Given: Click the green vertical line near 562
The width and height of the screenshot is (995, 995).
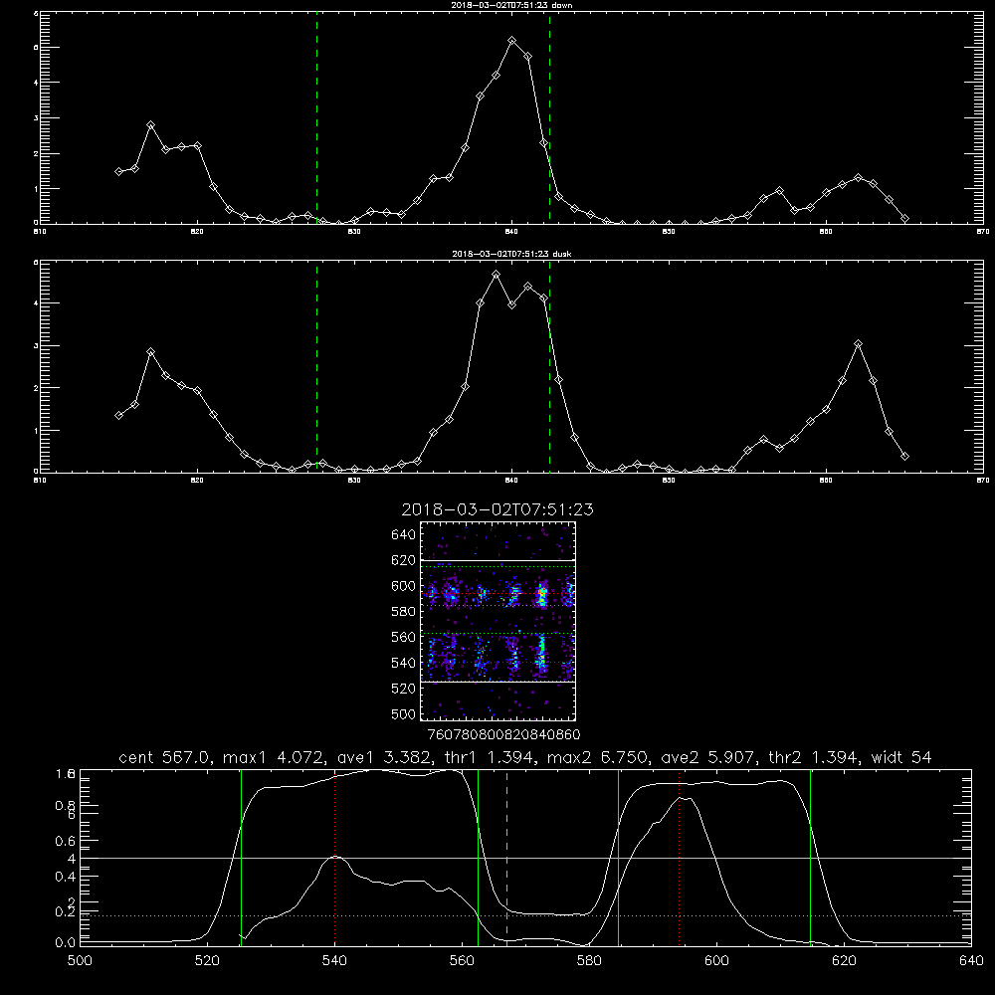Looking at the screenshot, I should pos(478,856).
